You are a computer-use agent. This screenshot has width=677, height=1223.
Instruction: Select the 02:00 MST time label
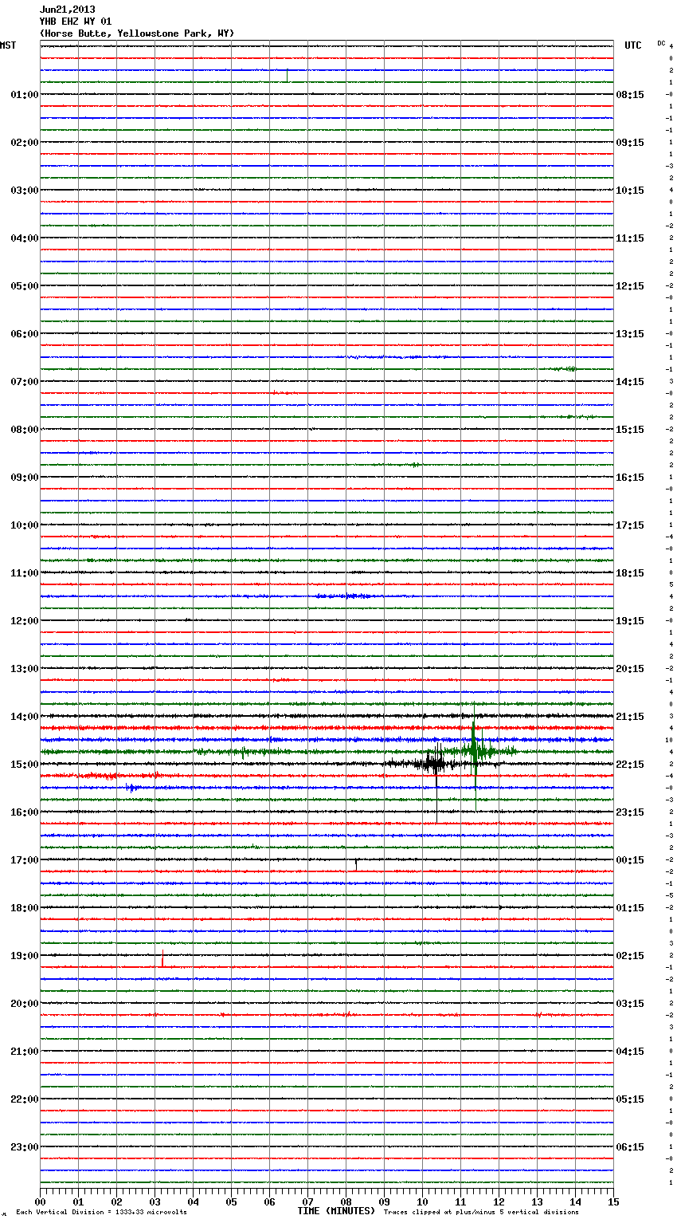24,143
